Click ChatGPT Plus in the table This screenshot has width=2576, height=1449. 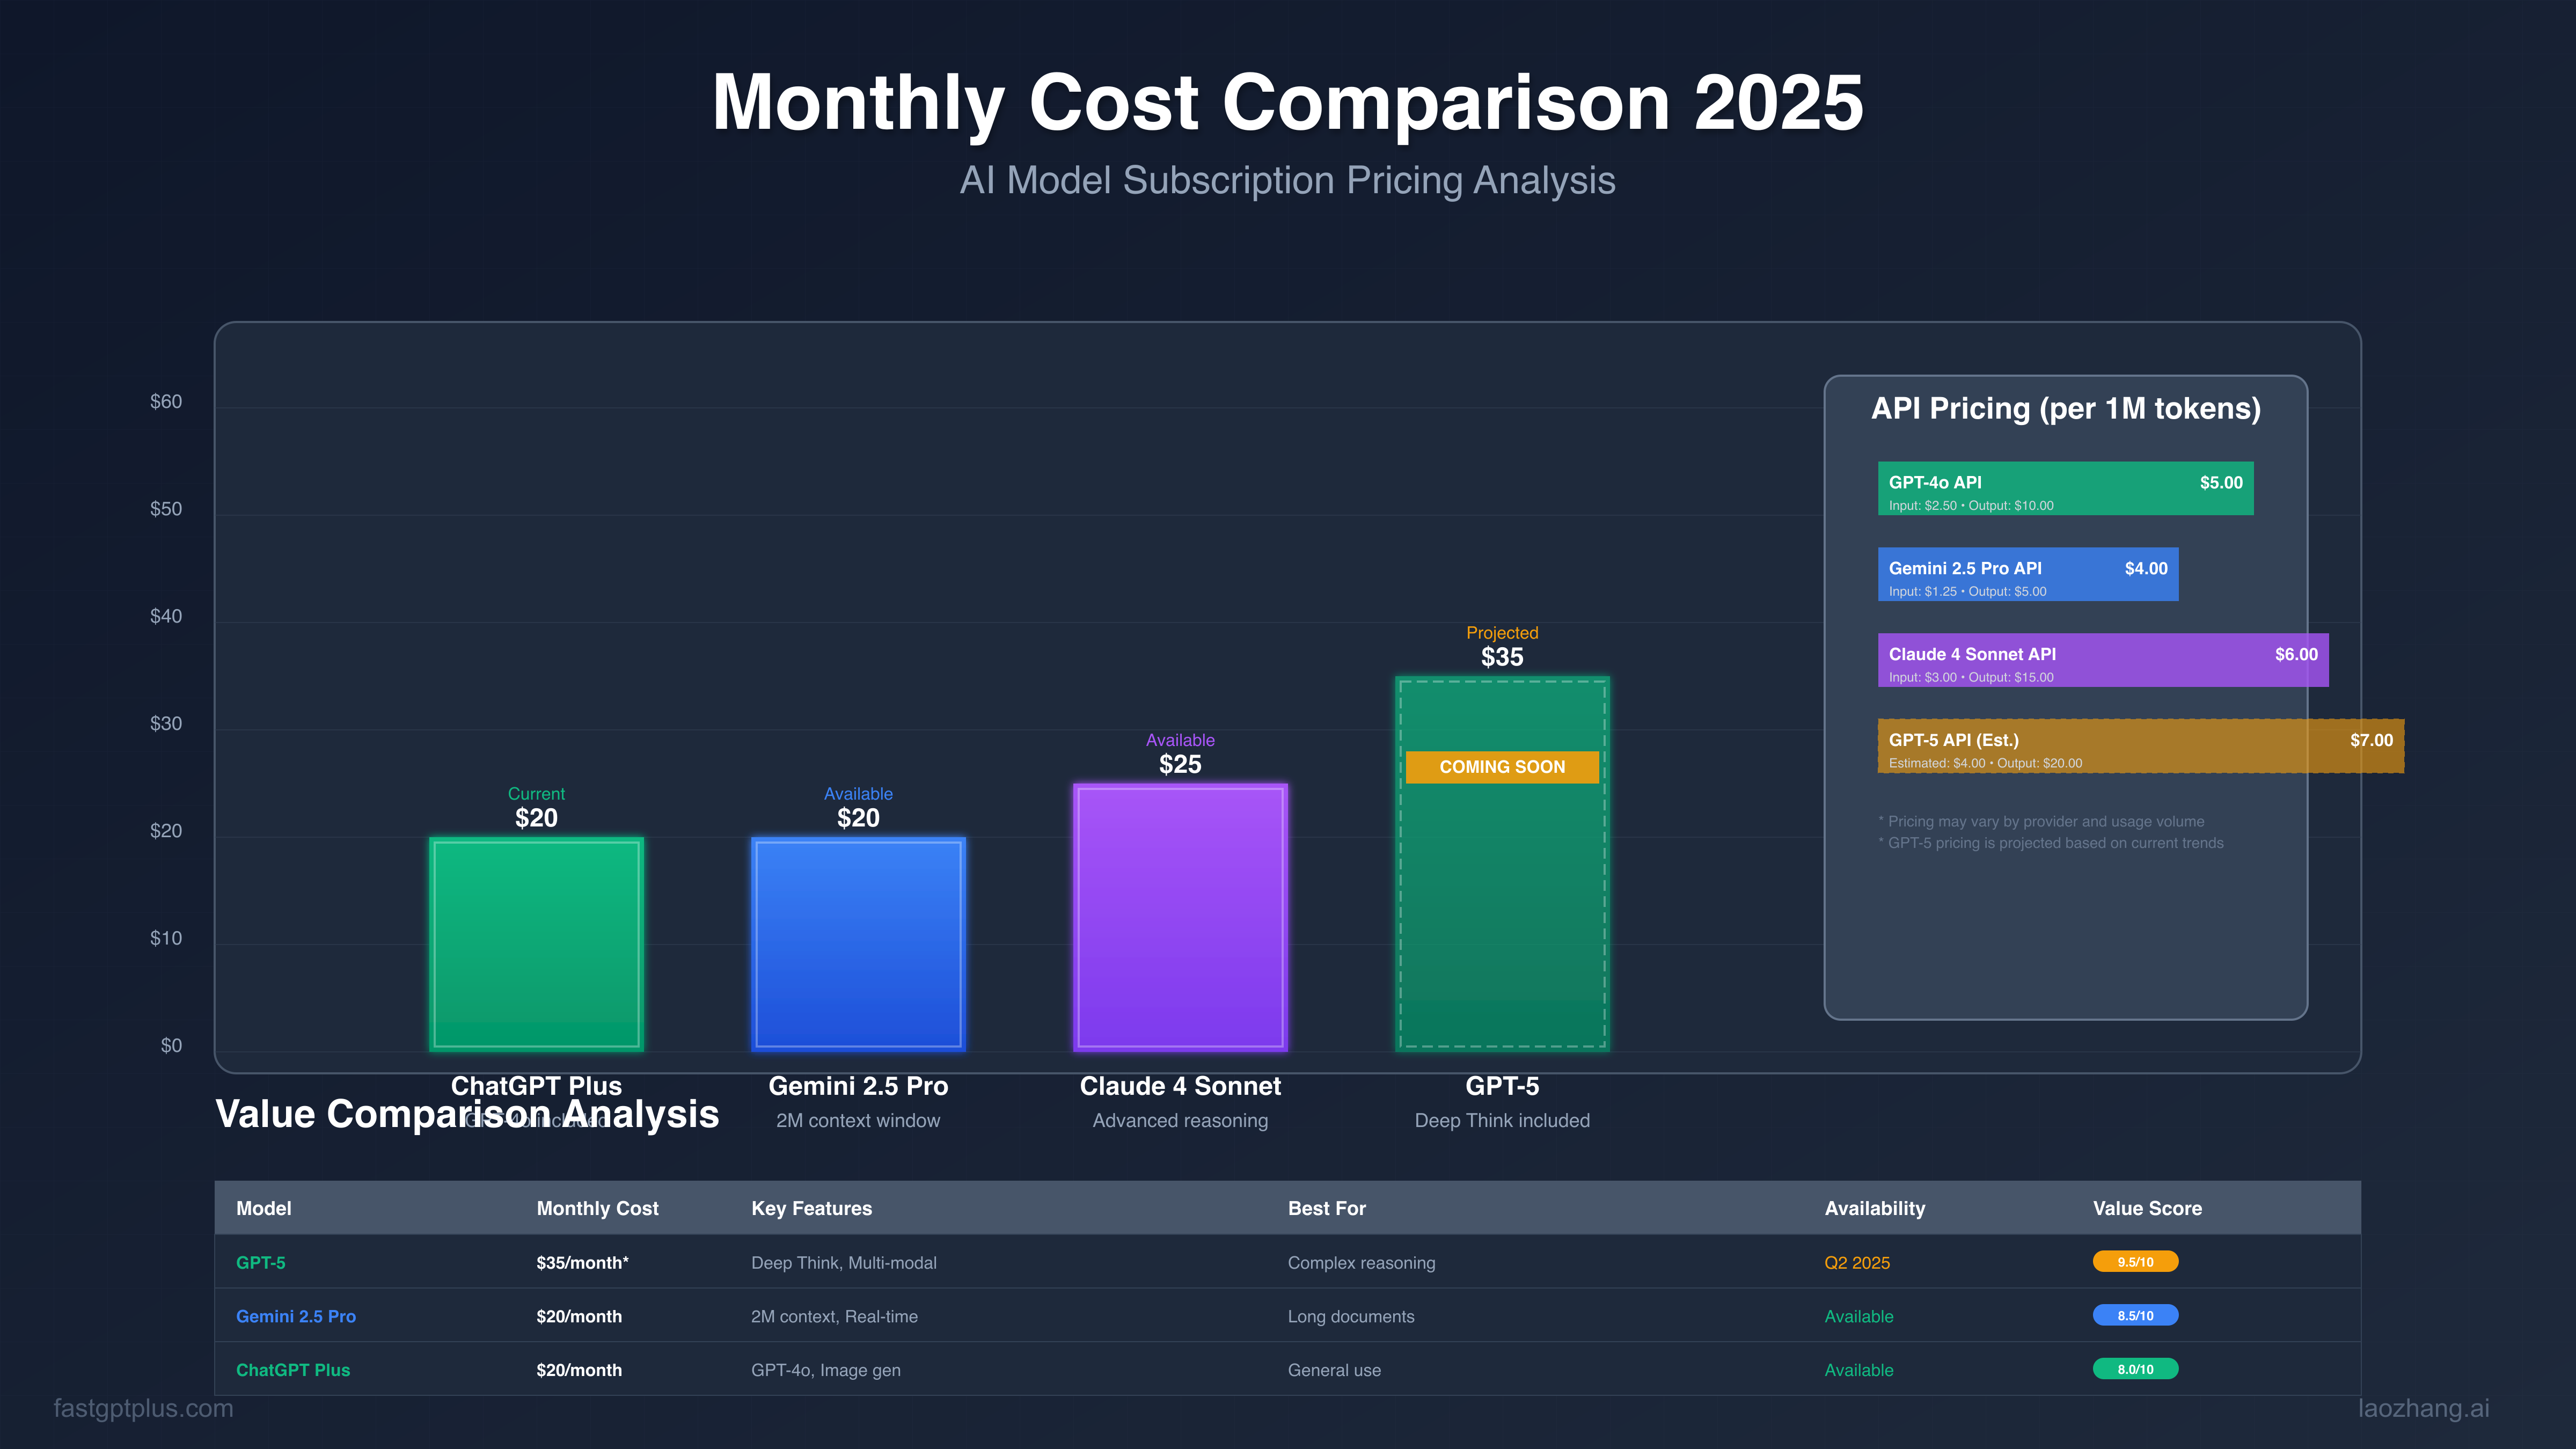click(x=293, y=1370)
